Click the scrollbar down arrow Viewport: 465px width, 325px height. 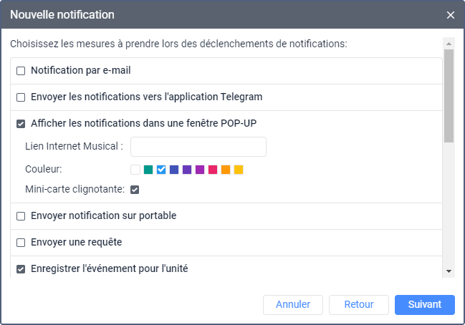click(449, 271)
